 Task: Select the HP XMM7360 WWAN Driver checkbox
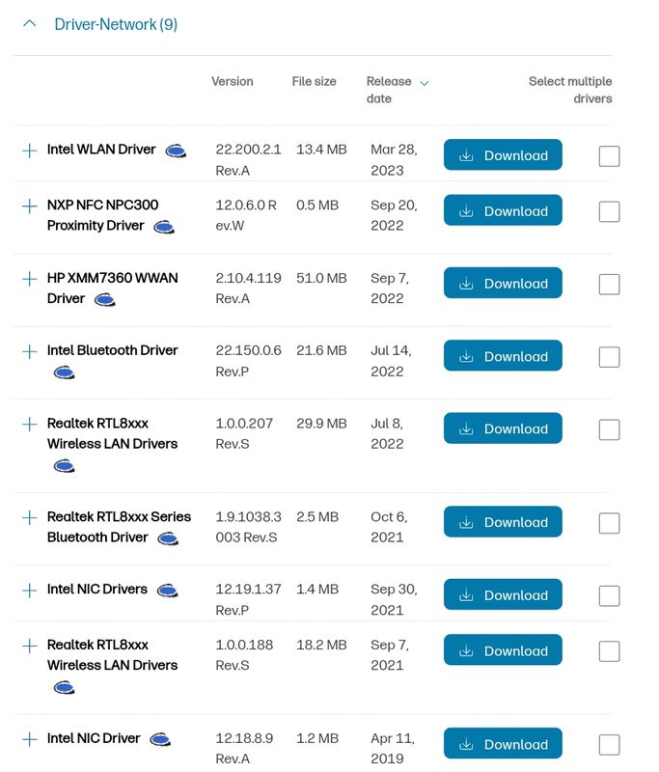pyautogui.click(x=609, y=285)
